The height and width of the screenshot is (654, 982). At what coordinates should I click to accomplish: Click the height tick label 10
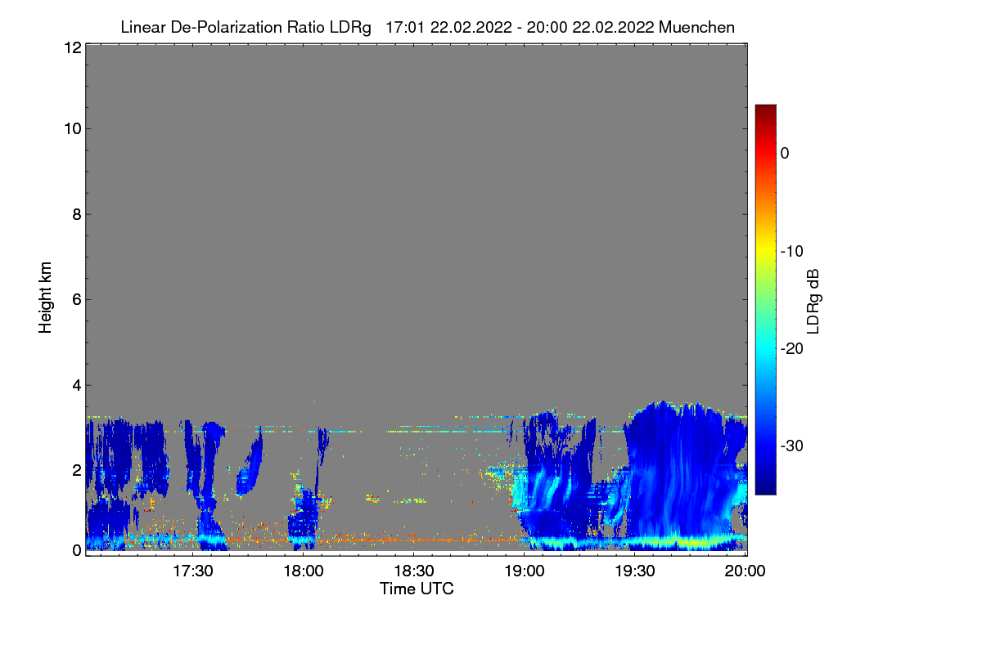[x=71, y=128]
